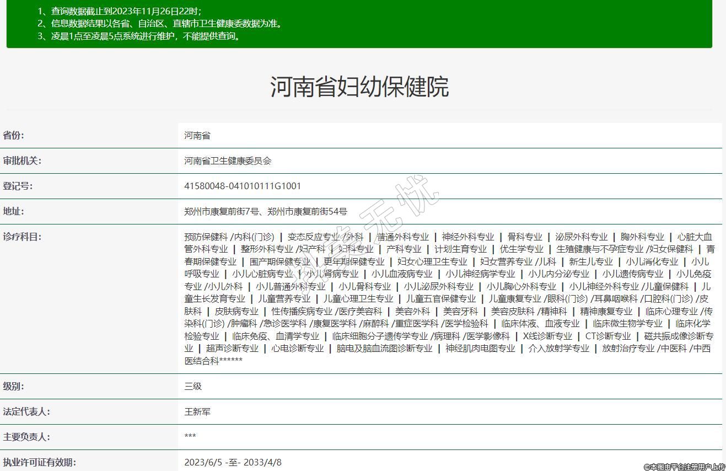Select the 级别 row label

click(14, 387)
